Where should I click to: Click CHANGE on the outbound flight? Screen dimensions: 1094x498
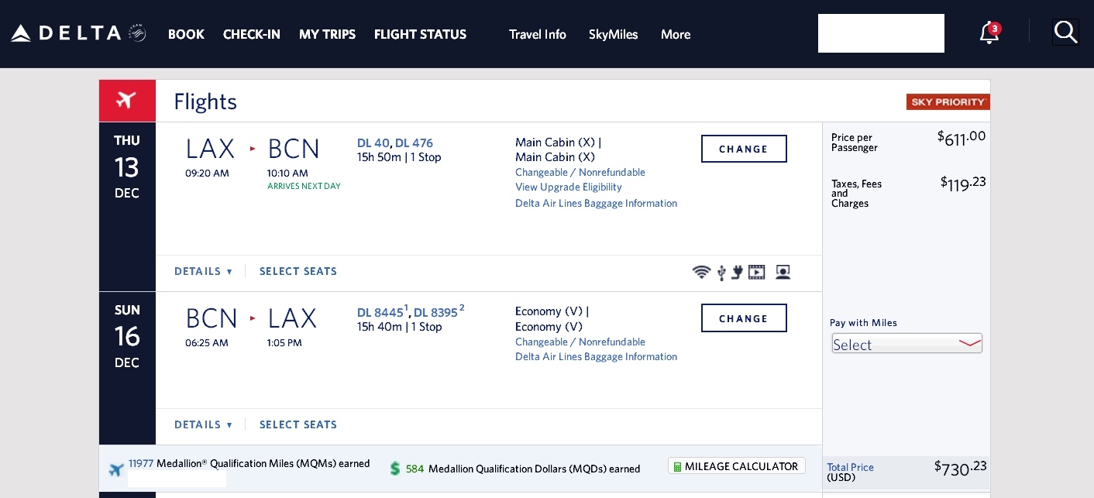pyautogui.click(x=743, y=149)
